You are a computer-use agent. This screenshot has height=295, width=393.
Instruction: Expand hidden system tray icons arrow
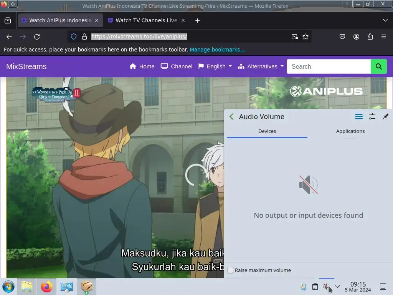(337, 287)
